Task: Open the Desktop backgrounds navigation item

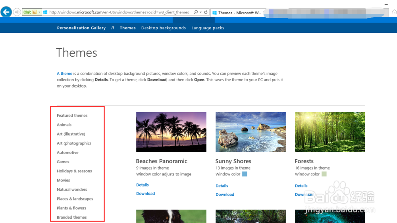Action: 164,28
